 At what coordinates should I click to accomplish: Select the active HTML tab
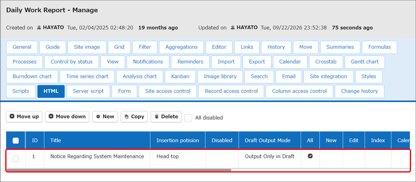click(51, 91)
